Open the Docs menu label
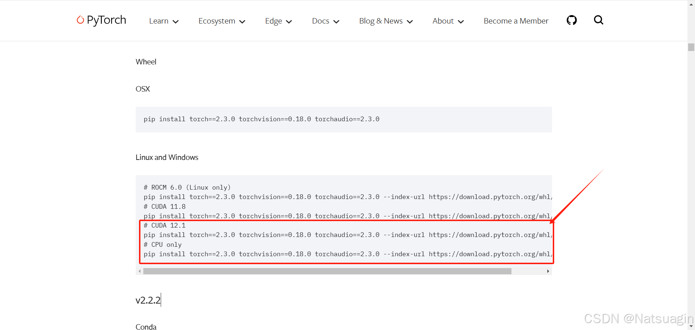This screenshot has width=695, height=330. coord(321,21)
